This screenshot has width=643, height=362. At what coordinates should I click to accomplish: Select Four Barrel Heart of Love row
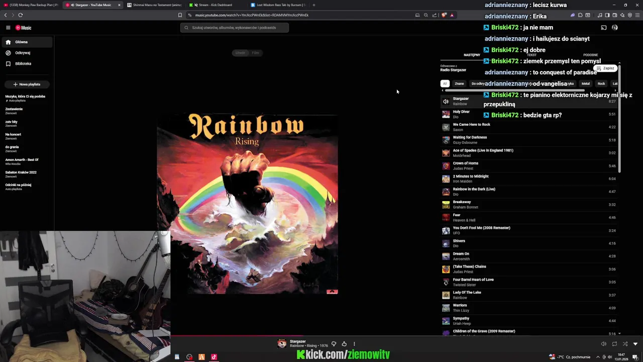point(528,282)
